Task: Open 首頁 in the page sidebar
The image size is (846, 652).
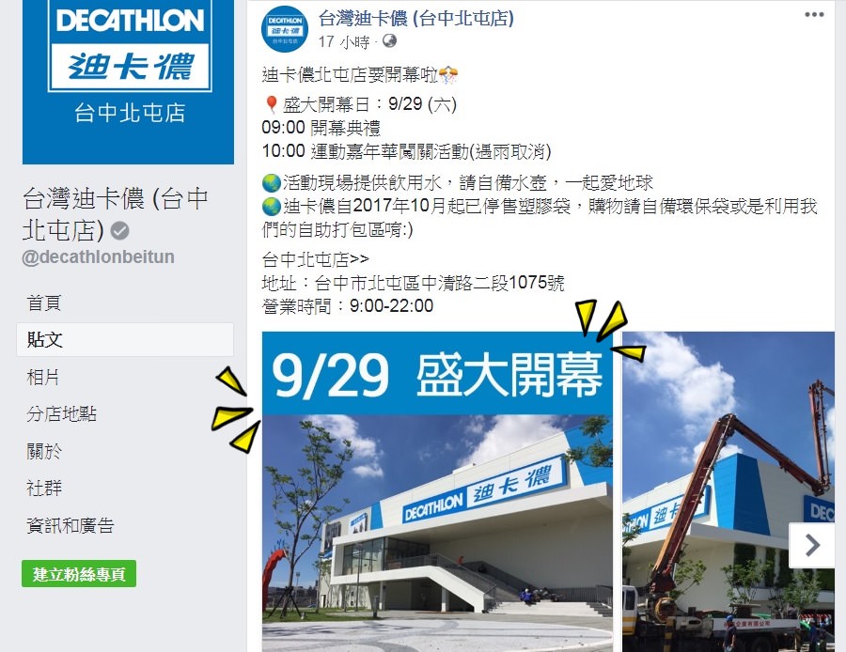Action: click(44, 303)
